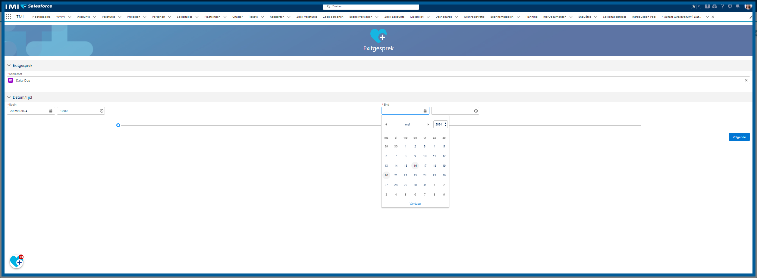757x278 pixels.
Task: Open the App Launcher grid icon
Action: (8, 17)
